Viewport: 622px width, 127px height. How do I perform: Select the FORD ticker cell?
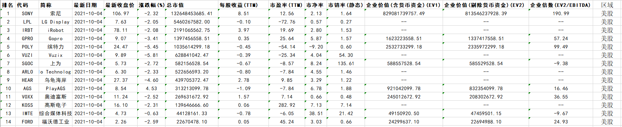[27, 122]
